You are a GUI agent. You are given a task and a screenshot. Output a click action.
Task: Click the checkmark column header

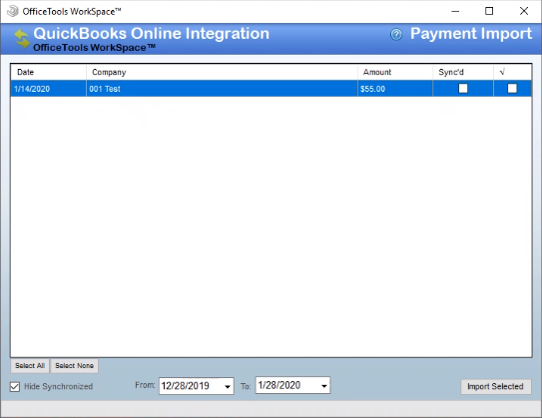click(512, 72)
